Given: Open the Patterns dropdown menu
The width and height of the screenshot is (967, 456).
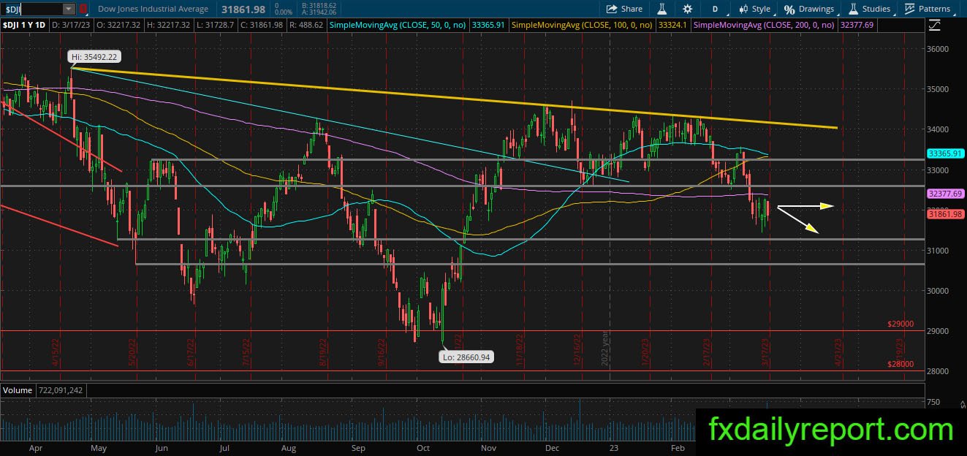Looking at the screenshot, I should pos(928,9).
